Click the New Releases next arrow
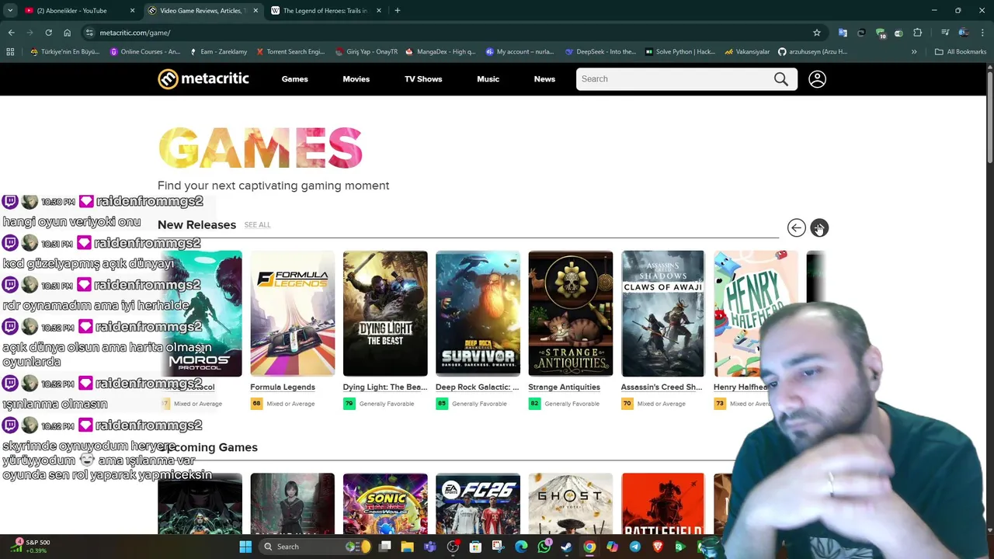 pyautogui.click(x=819, y=227)
